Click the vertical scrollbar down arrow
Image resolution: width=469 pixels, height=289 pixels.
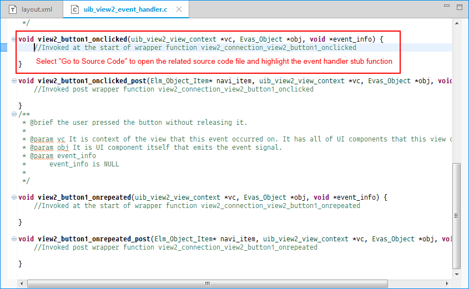pyautogui.click(x=456, y=272)
